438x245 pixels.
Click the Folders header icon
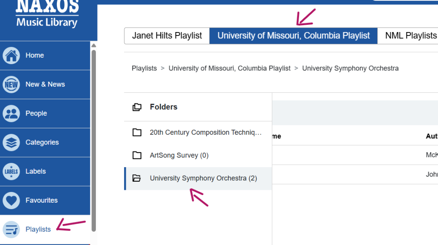[137, 107]
